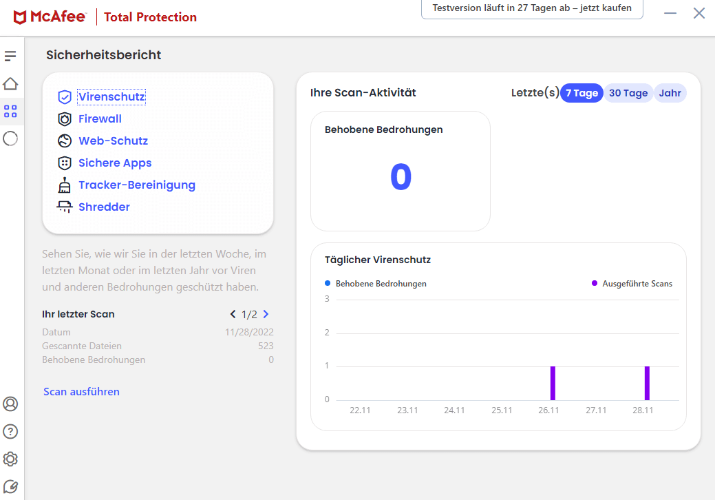Screen dimensions: 715x500
Task: Open the apps grid icon in sidebar
Action: 10,112
